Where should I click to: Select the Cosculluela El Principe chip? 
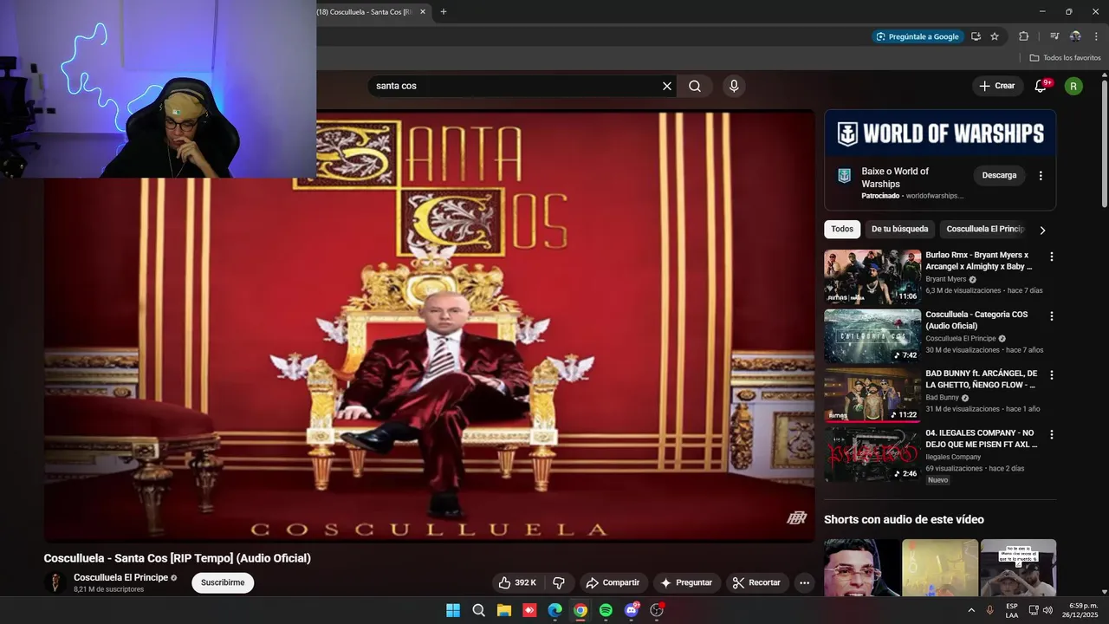pos(985,229)
